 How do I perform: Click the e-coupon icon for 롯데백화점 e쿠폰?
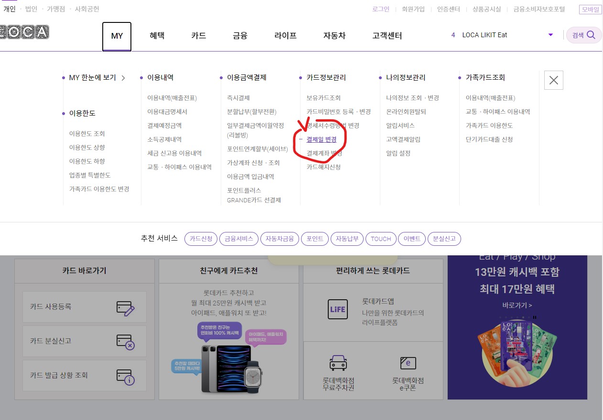click(408, 363)
